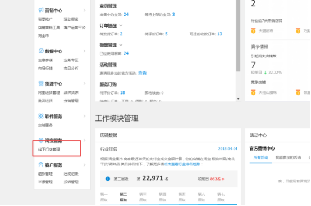
Task: Expand the 客户服务 section chevron
Action: 85,165
